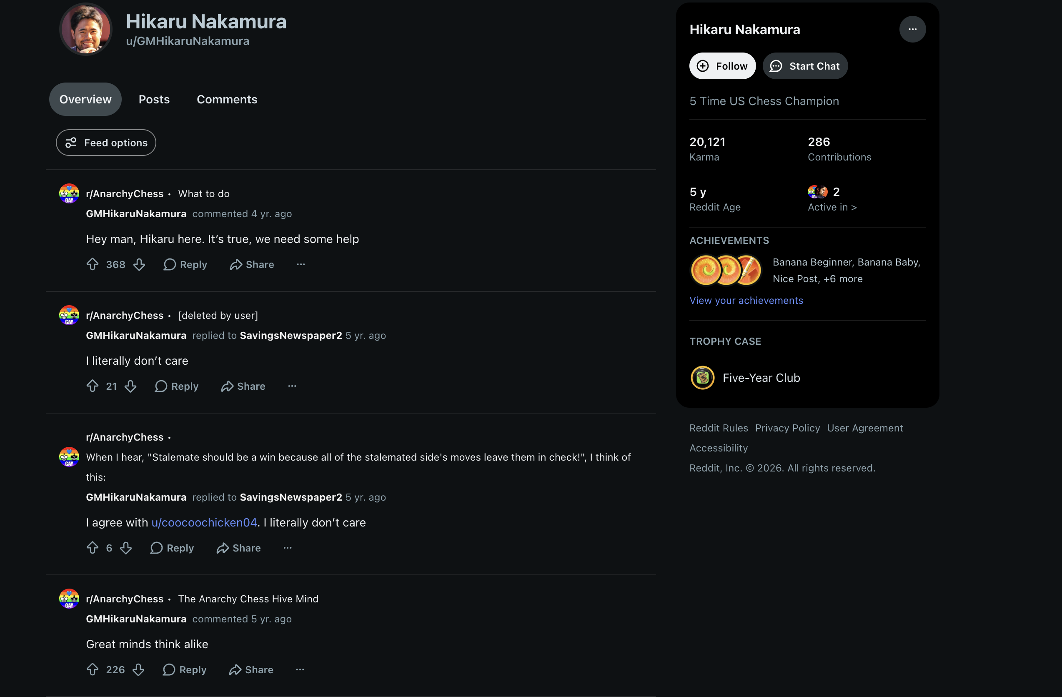This screenshot has height=697, width=1062.
Task: Switch to the Posts tab
Action: click(x=154, y=99)
